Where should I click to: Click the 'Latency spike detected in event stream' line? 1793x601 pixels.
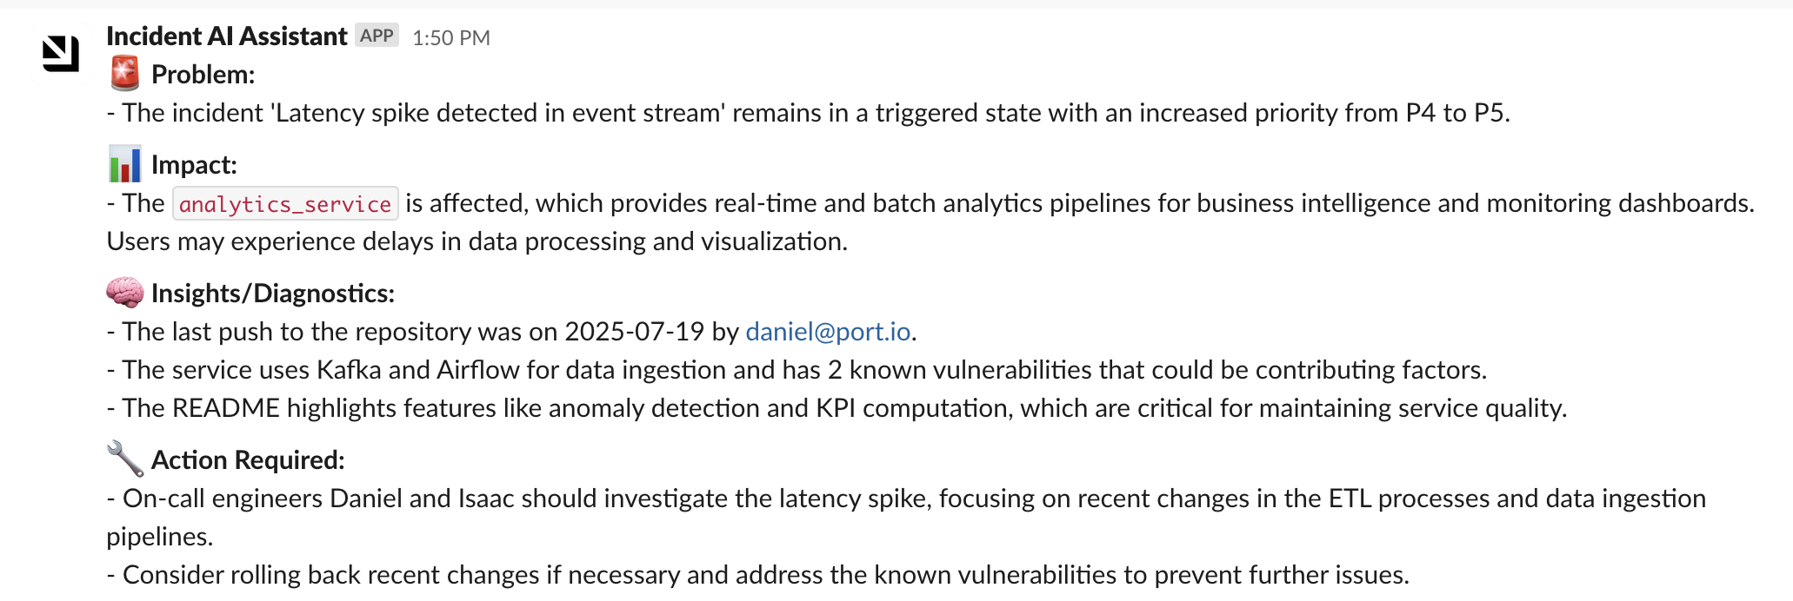tap(809, 113)
